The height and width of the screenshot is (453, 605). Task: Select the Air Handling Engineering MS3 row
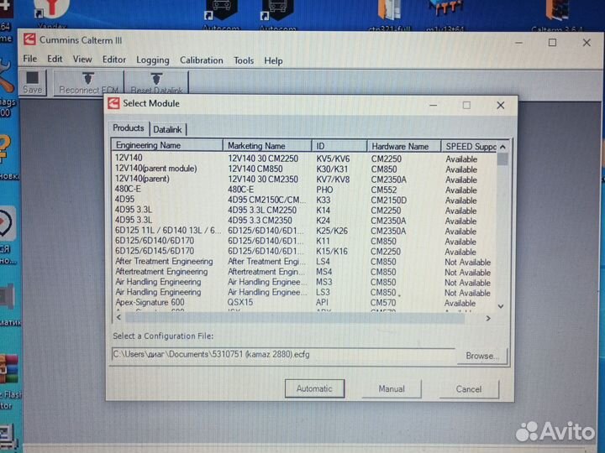click(304, 283)
